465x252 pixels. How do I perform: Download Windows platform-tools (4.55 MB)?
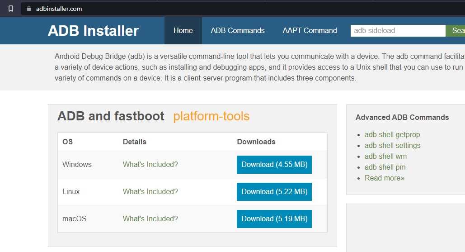(x=274, y=165)
